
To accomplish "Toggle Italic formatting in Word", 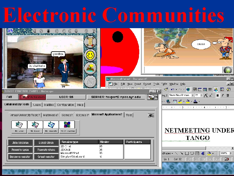I will point(223,95).
